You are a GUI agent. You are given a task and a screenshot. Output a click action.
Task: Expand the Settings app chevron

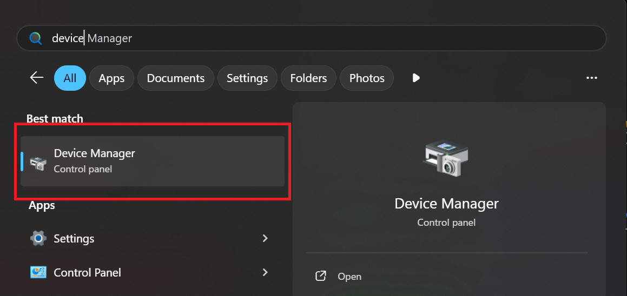pos(265,238)
